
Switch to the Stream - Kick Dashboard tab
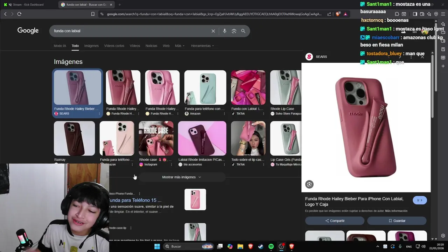(x=29, y=5)
